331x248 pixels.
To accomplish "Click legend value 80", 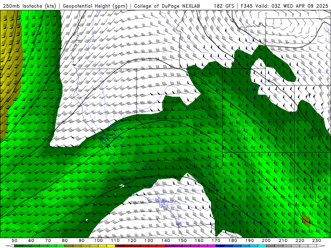I will [65, 241].
